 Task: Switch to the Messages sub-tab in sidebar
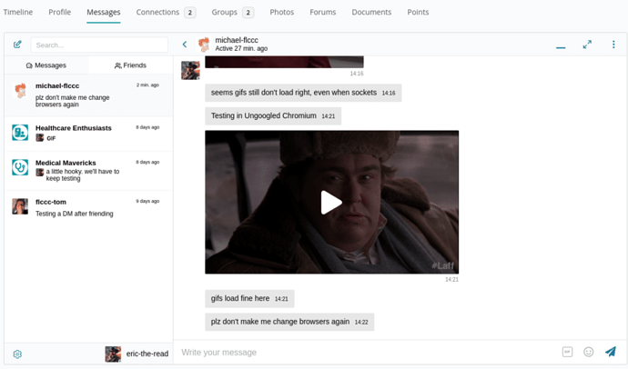tap(46, 65)
